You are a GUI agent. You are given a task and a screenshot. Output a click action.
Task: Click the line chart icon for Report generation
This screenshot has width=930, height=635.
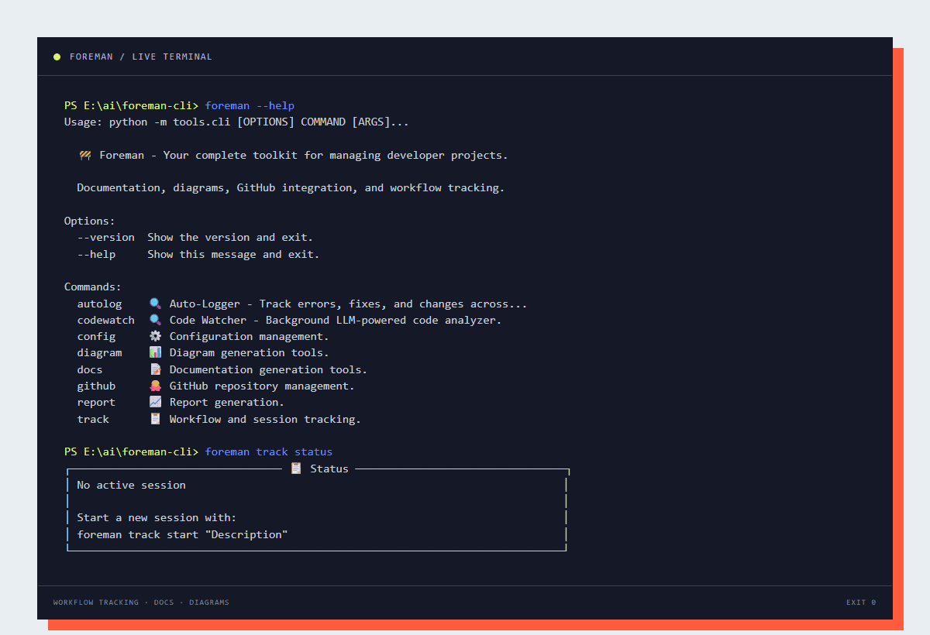(x=155, y=402)
